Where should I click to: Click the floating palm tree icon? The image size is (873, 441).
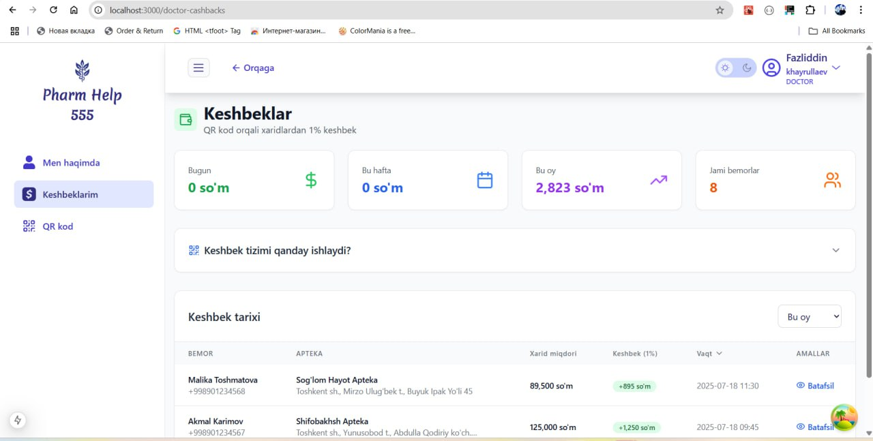844,417
